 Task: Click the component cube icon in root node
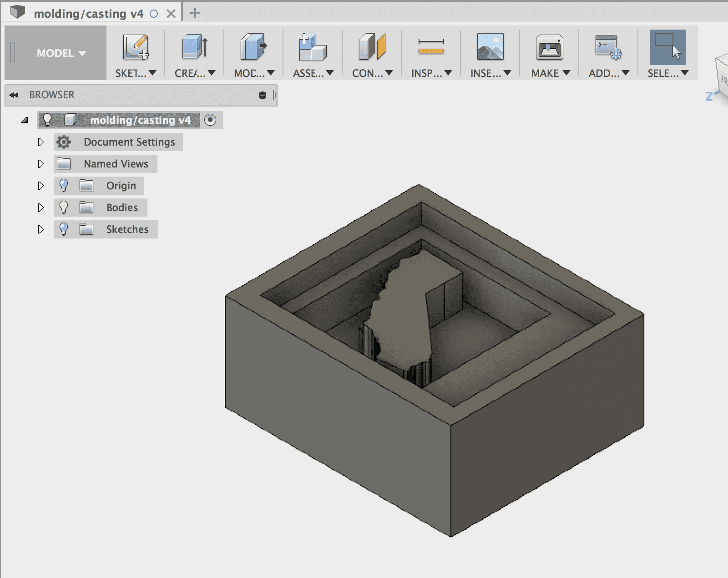click(x=70, y=120)
